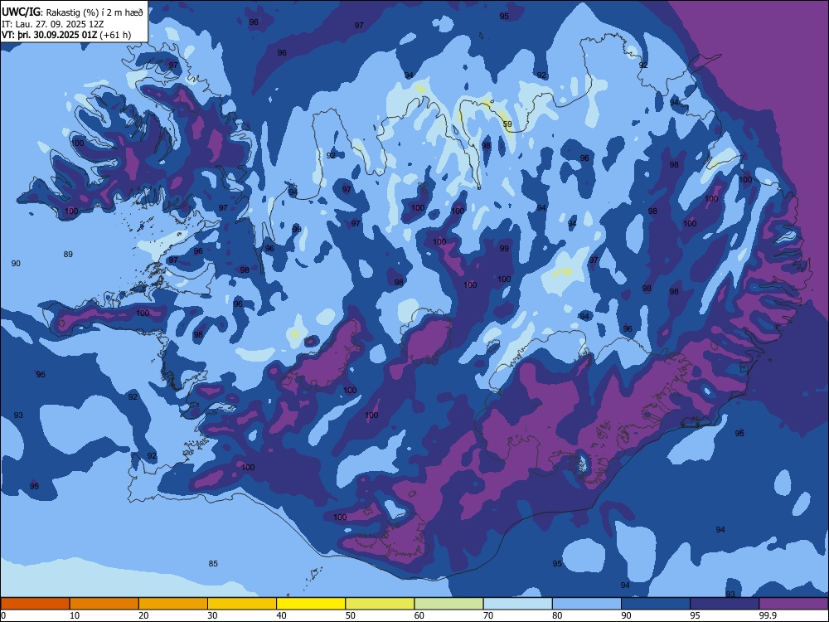The image size is (829, 622).
Task: Click the '85' humidity value south of the coast
Action: [x=213, y=564]
